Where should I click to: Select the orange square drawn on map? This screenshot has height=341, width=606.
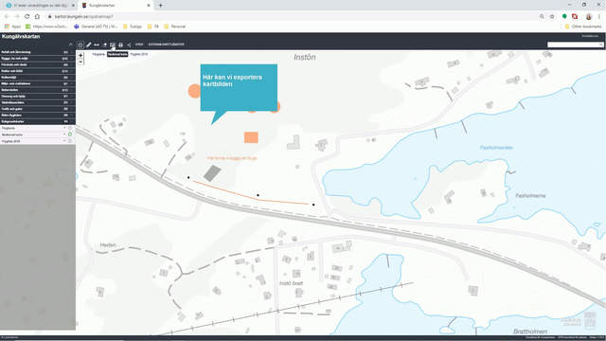click(x=251, y=137)
